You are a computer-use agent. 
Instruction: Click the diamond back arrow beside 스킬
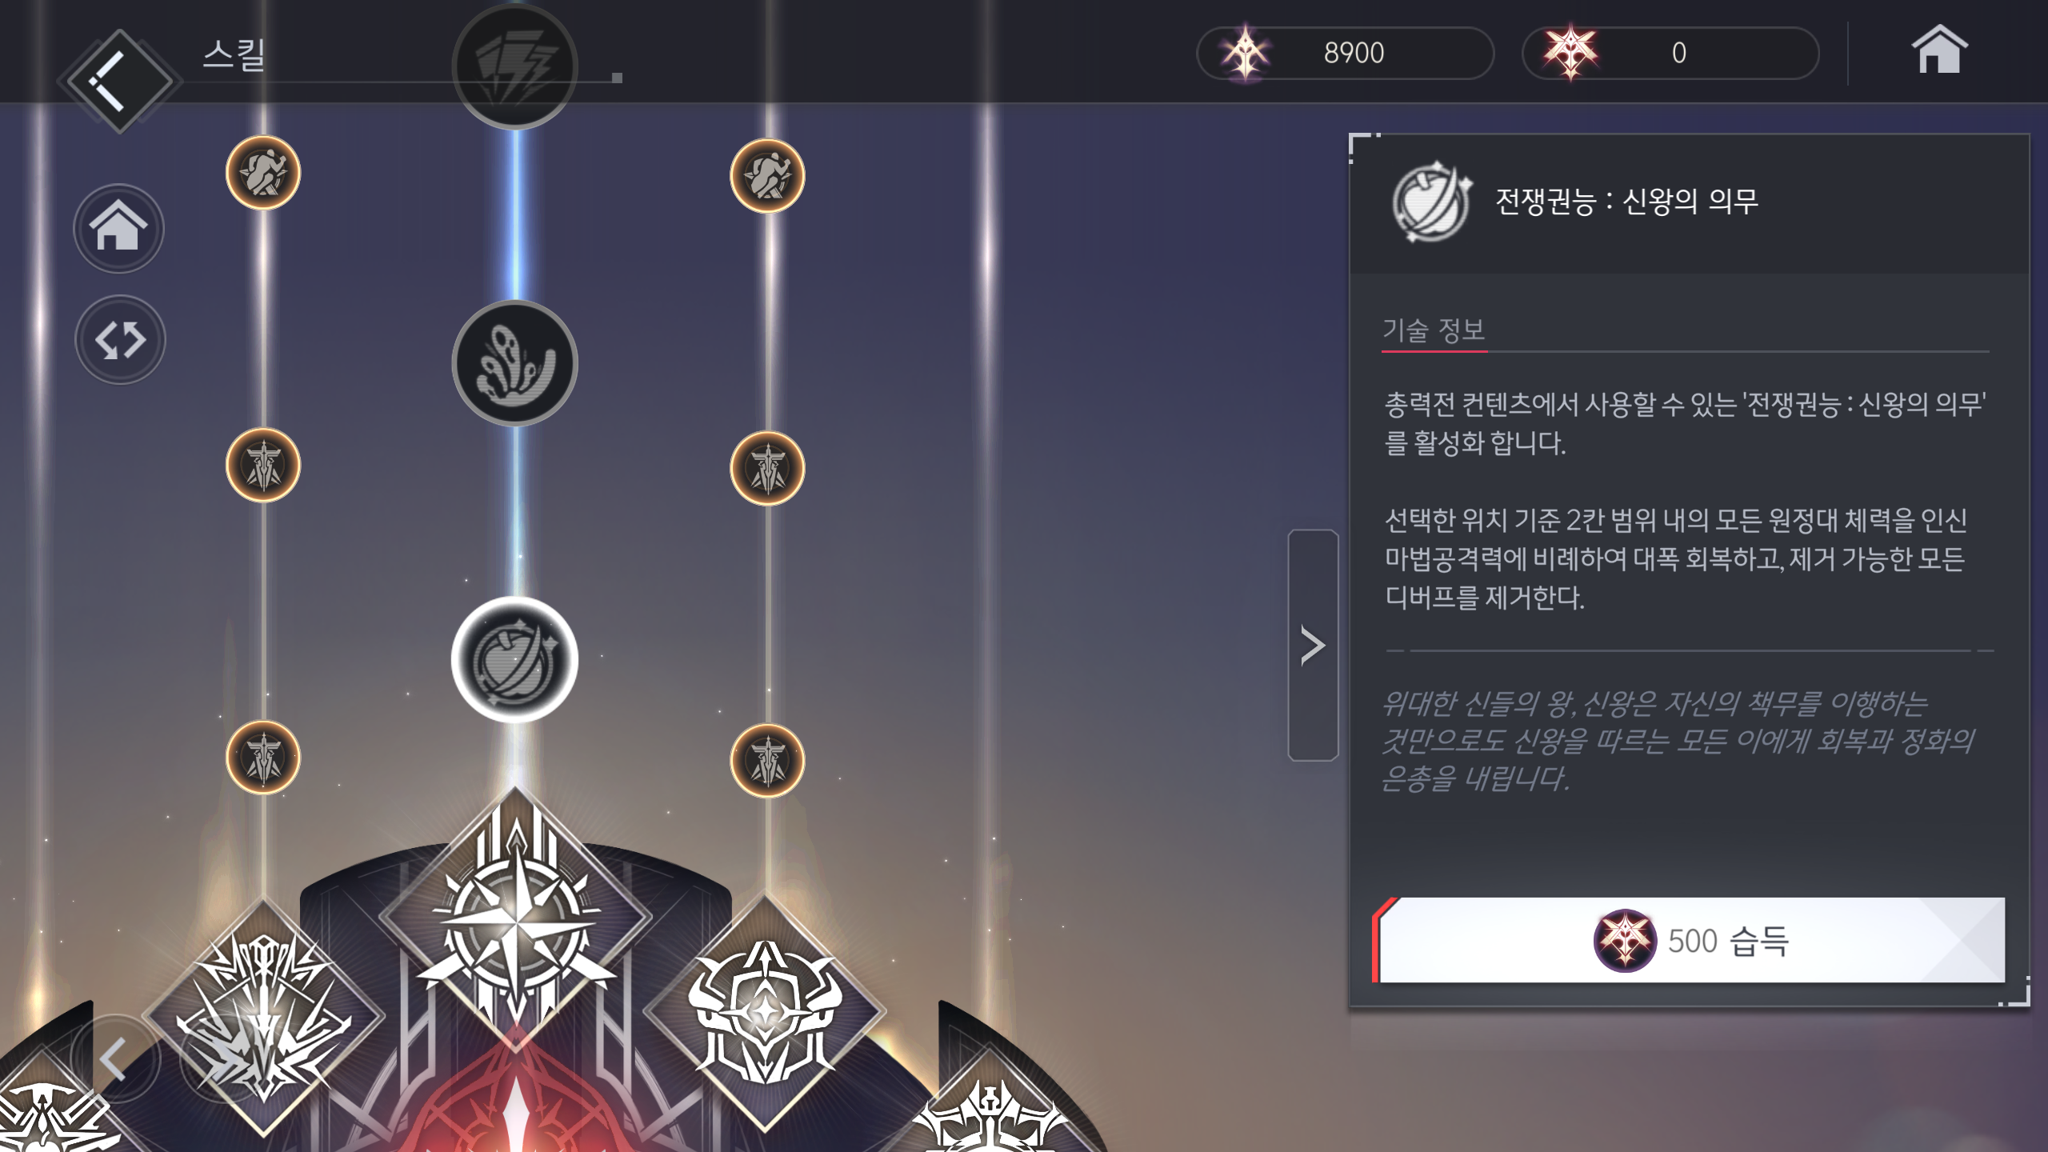pos(119,81)
